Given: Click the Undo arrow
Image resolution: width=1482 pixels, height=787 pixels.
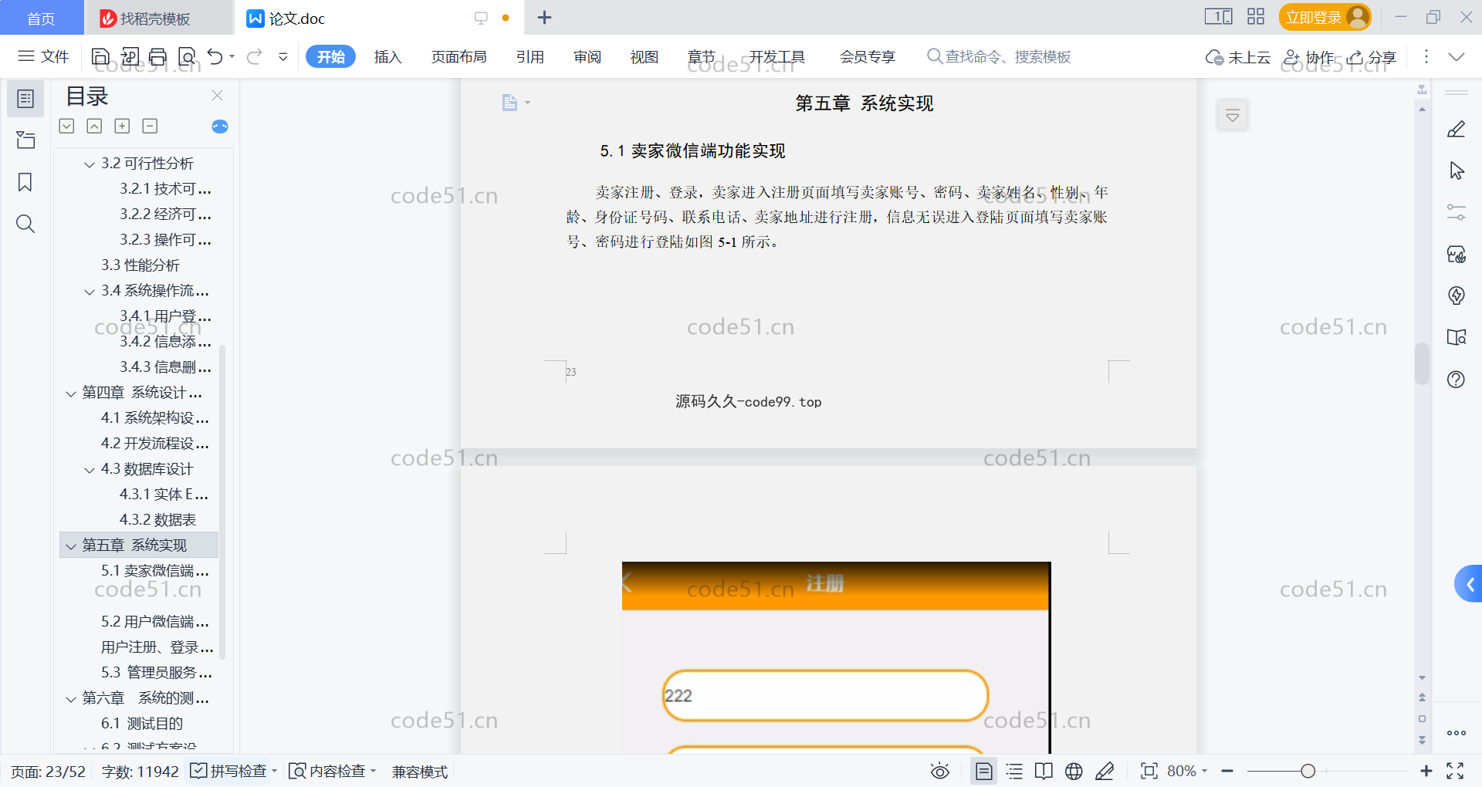Looking at the screenshot, I should [215, 56].
